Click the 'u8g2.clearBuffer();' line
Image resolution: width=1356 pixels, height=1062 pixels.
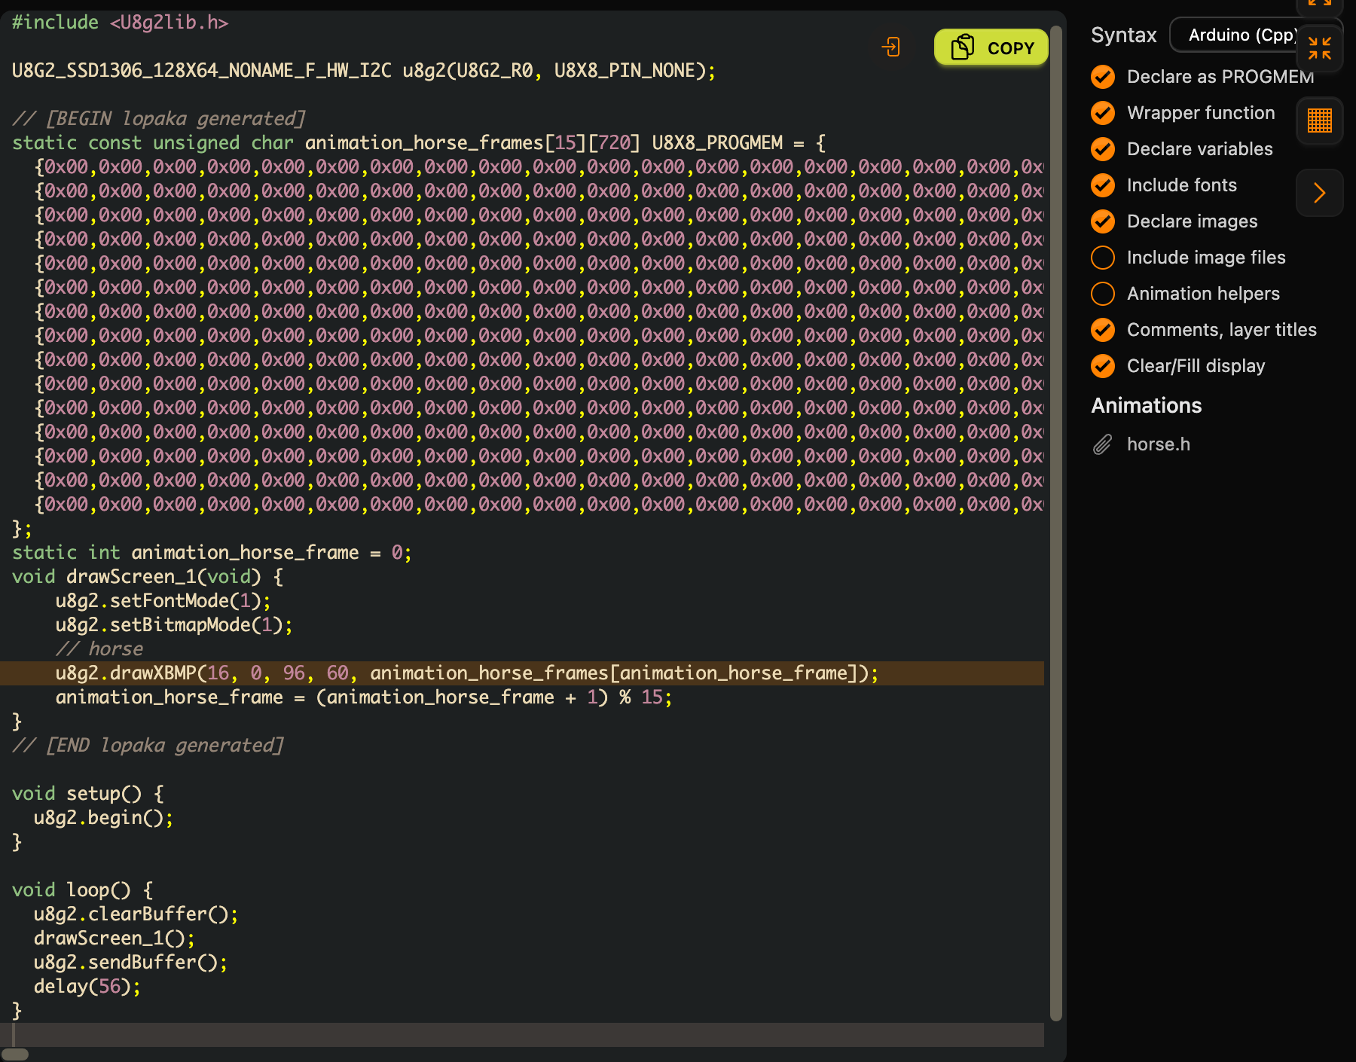pyautogui.click(x=136, y=914)
